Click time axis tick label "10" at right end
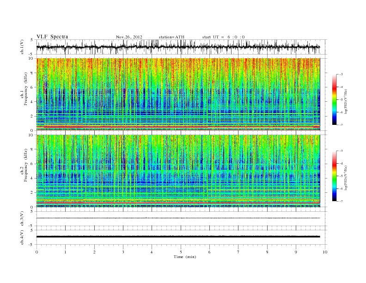 pyautogui.click(x=325, y=252)
